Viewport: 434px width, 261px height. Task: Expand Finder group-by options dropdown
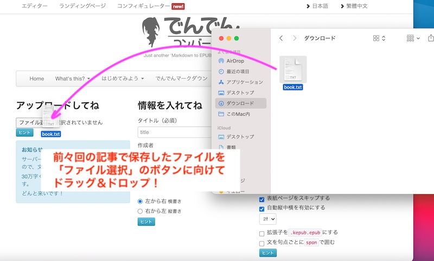[413, 38]
